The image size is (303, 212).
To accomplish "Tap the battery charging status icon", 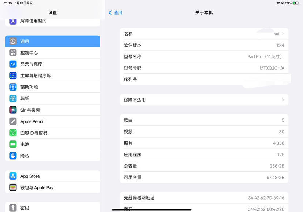I will pos(295,3).
